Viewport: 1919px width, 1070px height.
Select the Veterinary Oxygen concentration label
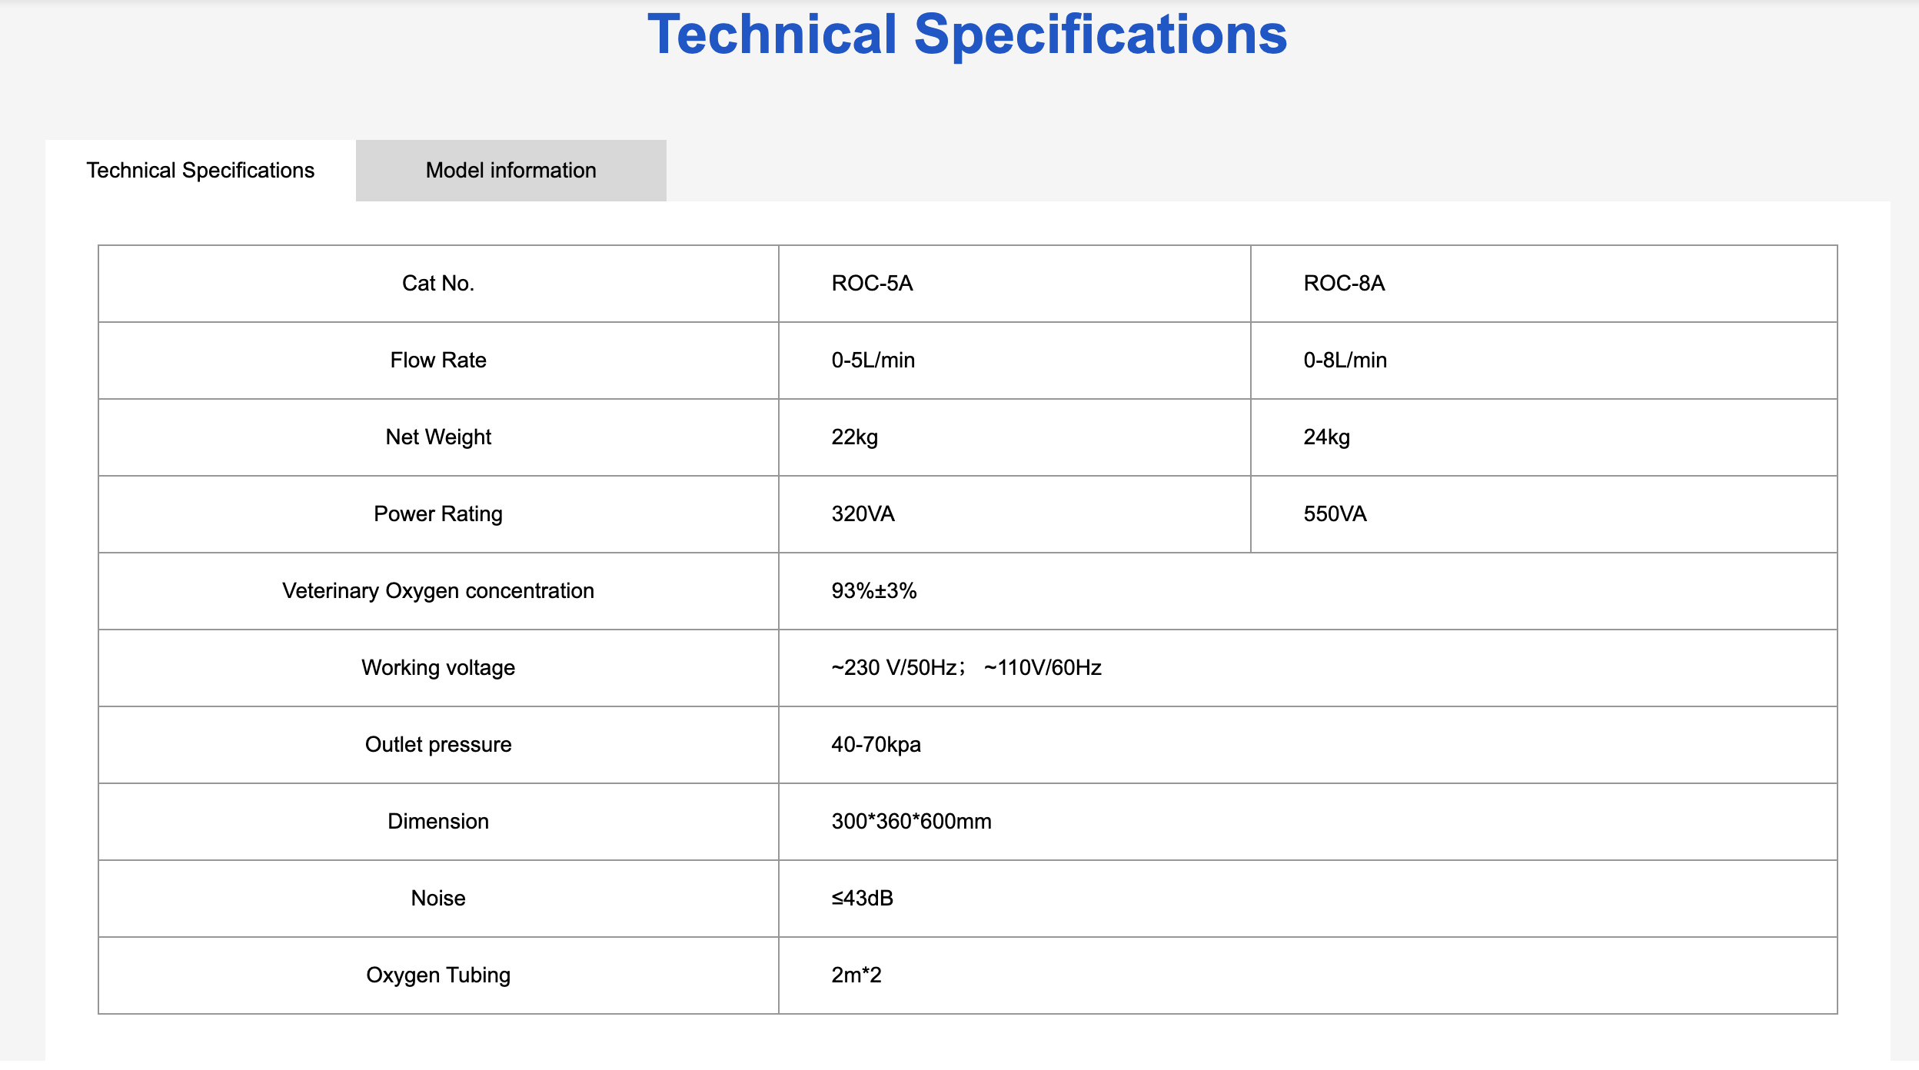438,590
